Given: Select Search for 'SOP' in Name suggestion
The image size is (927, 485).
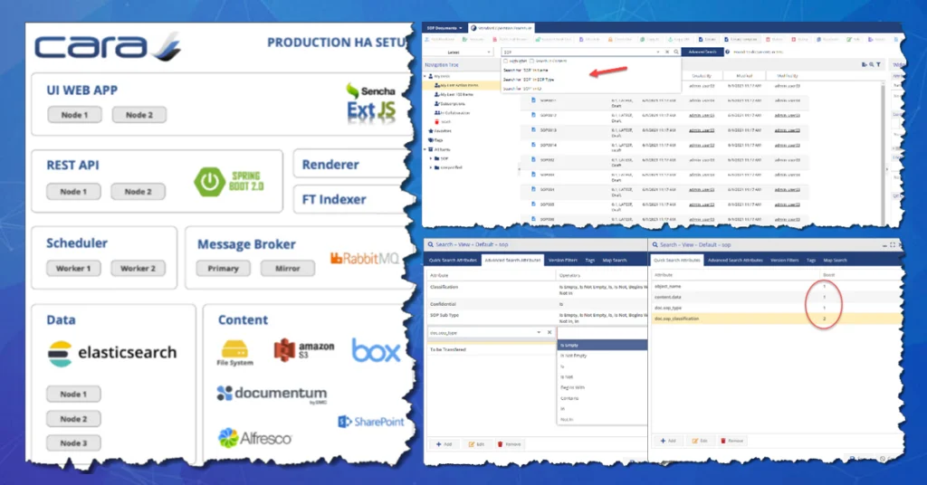Looking at the screenshot, I should tap(526, 71).
